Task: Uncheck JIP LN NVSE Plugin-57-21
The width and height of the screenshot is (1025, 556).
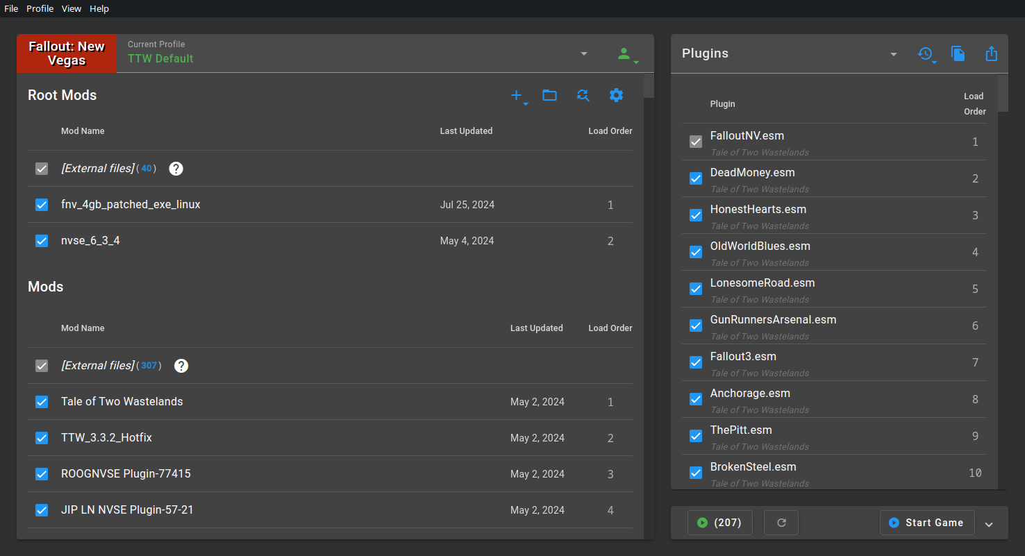Action: coord(42,510)
